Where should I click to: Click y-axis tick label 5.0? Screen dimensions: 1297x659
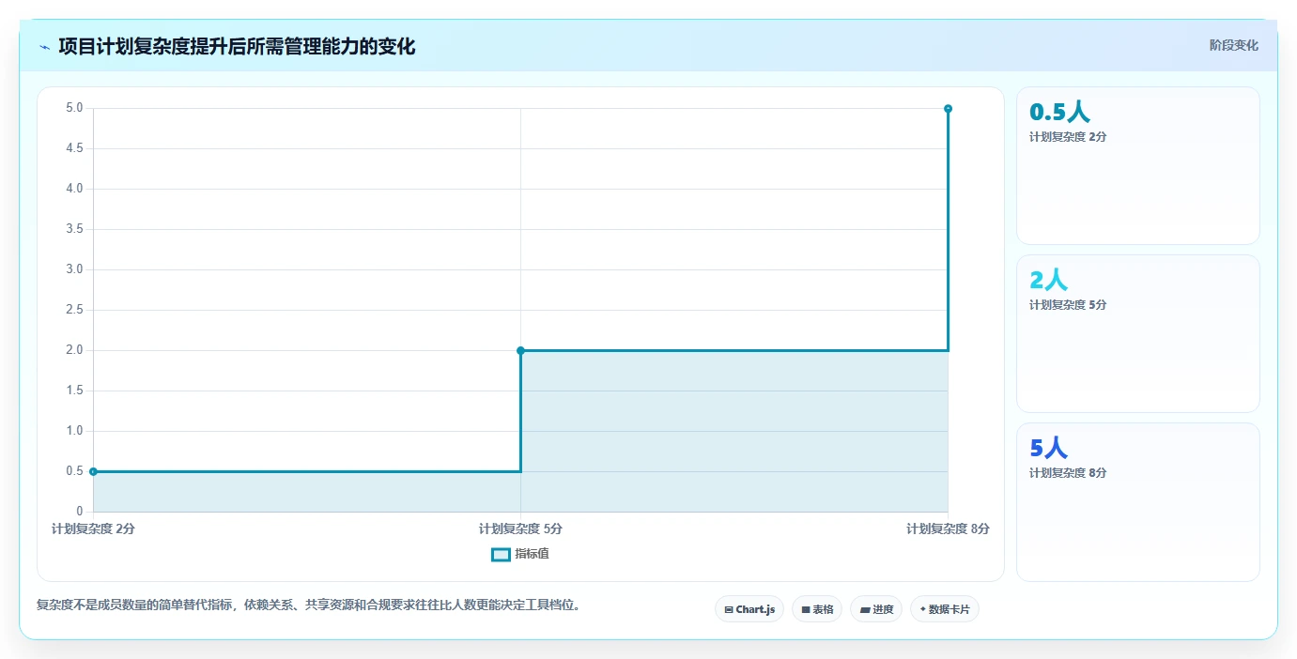tap(74, 108)
